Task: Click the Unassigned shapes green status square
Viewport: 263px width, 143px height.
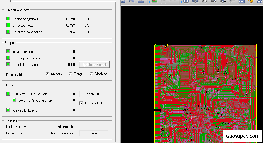Action: tap(8, 58)
